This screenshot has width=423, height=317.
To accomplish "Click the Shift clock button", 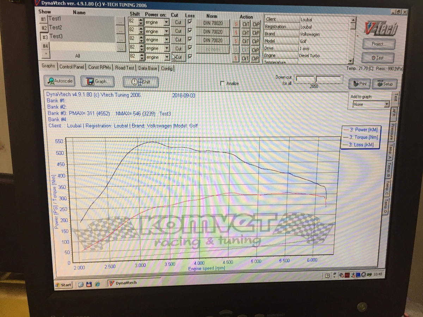I will [140, 82].
